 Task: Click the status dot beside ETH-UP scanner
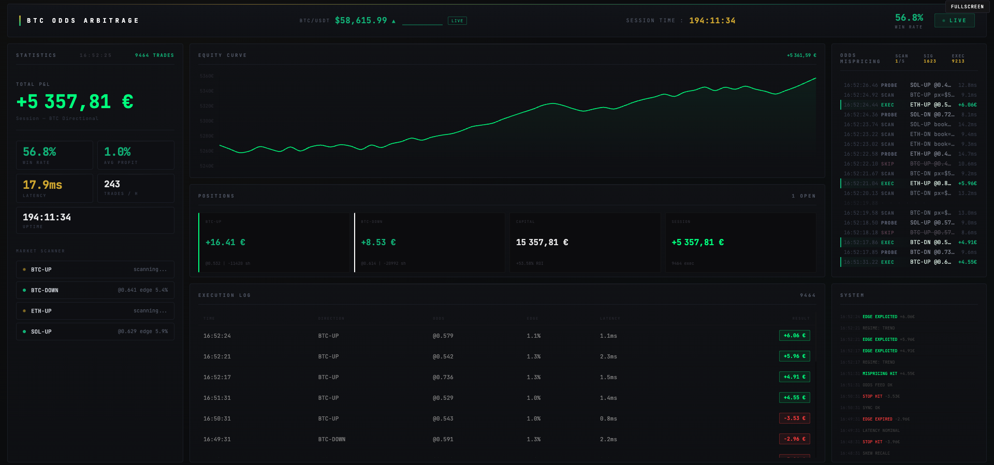click(24, 311)
